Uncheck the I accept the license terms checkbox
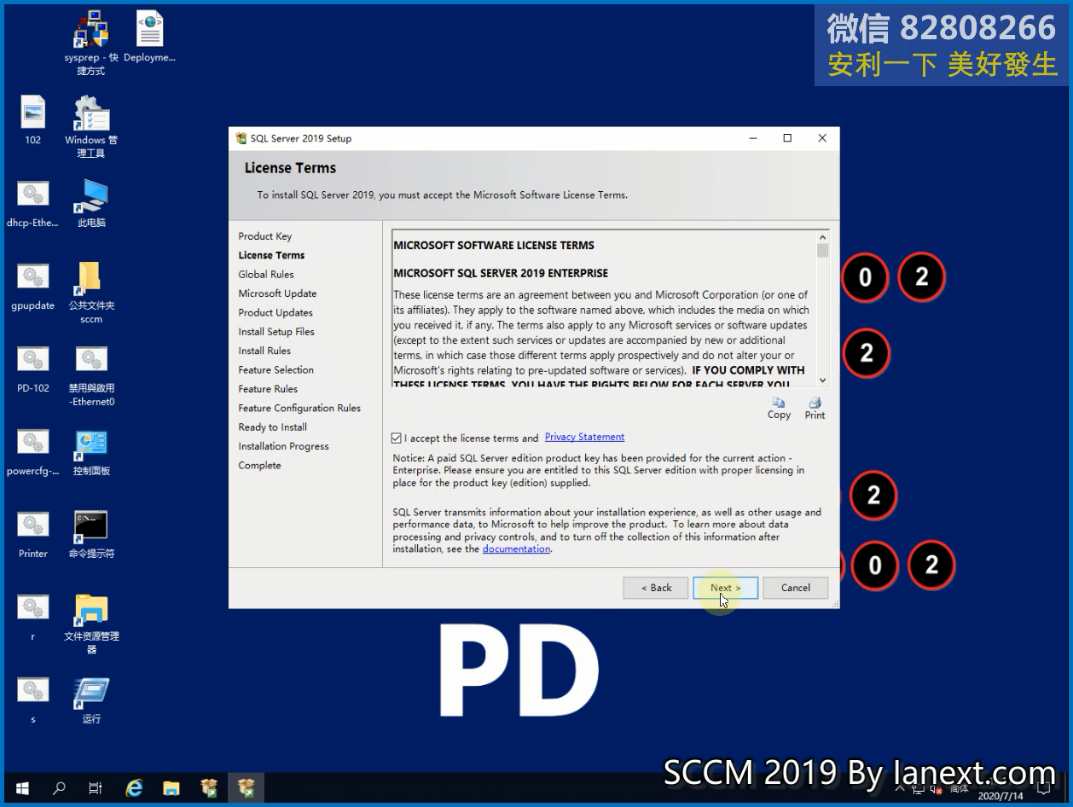Screen dimensions: 1073x807 [396, 438]
